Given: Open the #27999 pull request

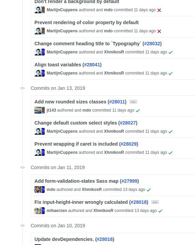Looking at the screenshot, I should (129, 181).
